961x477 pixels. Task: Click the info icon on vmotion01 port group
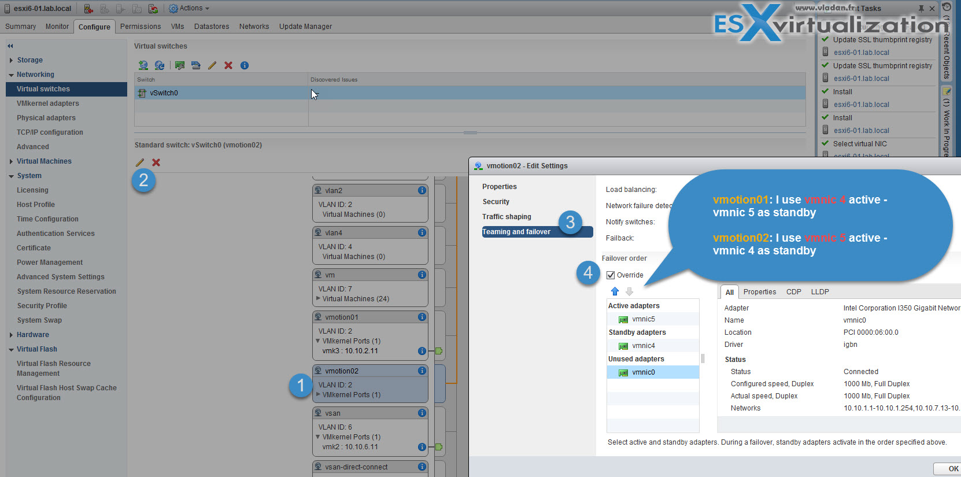[x=422, y=317]
